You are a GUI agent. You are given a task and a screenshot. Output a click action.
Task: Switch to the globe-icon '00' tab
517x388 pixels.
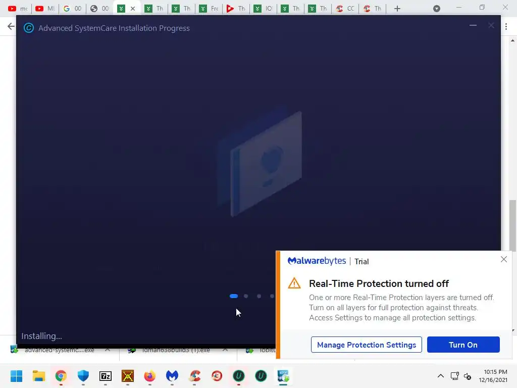click(x=99, y=9)
